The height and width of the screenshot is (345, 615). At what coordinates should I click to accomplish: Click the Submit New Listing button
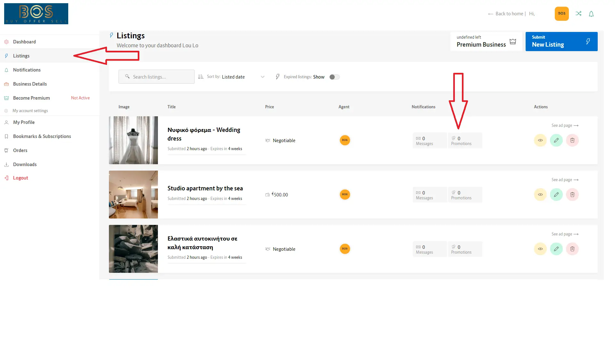(561, 42)
